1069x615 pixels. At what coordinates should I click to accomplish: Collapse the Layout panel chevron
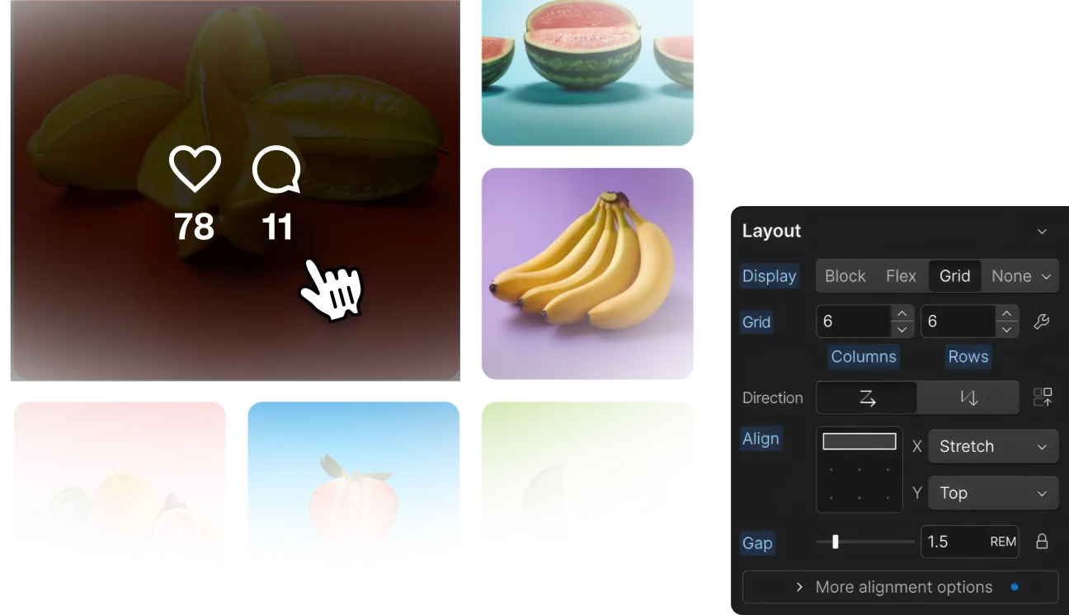coord(1042,232)
